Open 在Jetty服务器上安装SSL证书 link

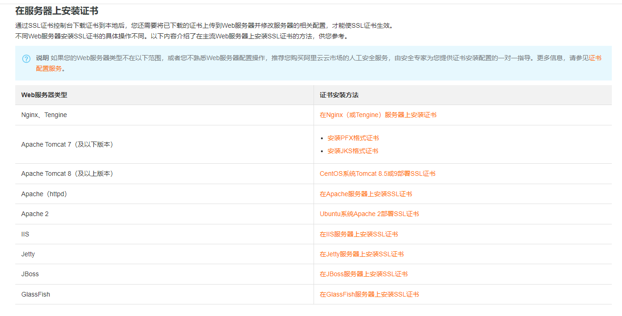tap(361, 254)
